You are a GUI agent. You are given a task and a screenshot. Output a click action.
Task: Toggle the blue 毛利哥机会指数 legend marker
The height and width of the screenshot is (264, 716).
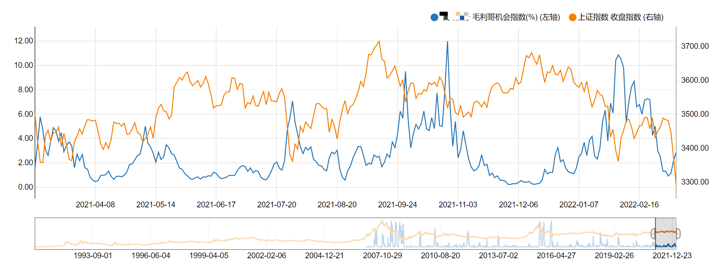(x=434, y=17)
